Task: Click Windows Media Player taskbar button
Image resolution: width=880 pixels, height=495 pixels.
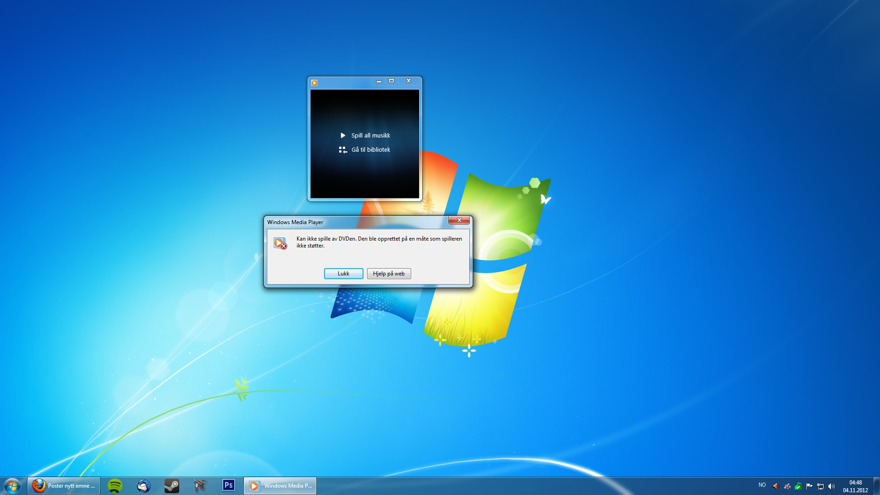Action: (280, 486)
